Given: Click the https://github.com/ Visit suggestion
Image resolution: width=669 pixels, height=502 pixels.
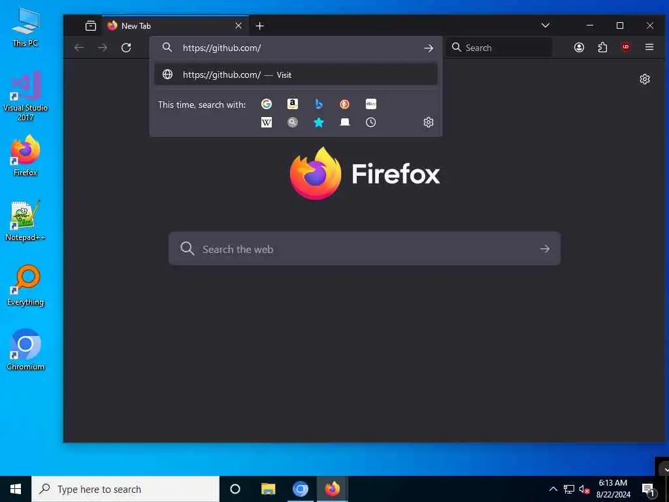Looking at the screenshot, I should coord(296,75).
